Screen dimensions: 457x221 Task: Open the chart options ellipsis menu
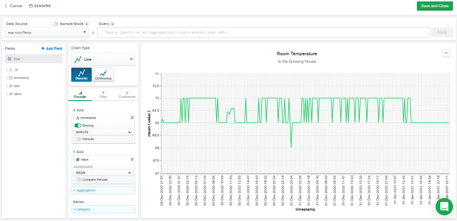[446, 53]
